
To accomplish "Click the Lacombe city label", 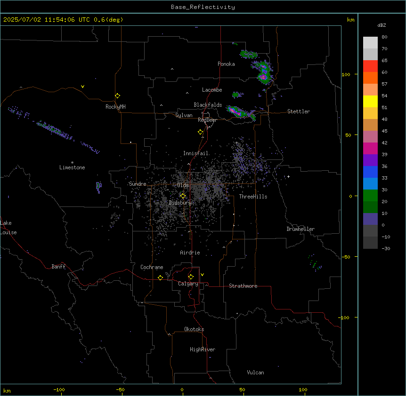I will pyautogui.click(x=212, y=90).
